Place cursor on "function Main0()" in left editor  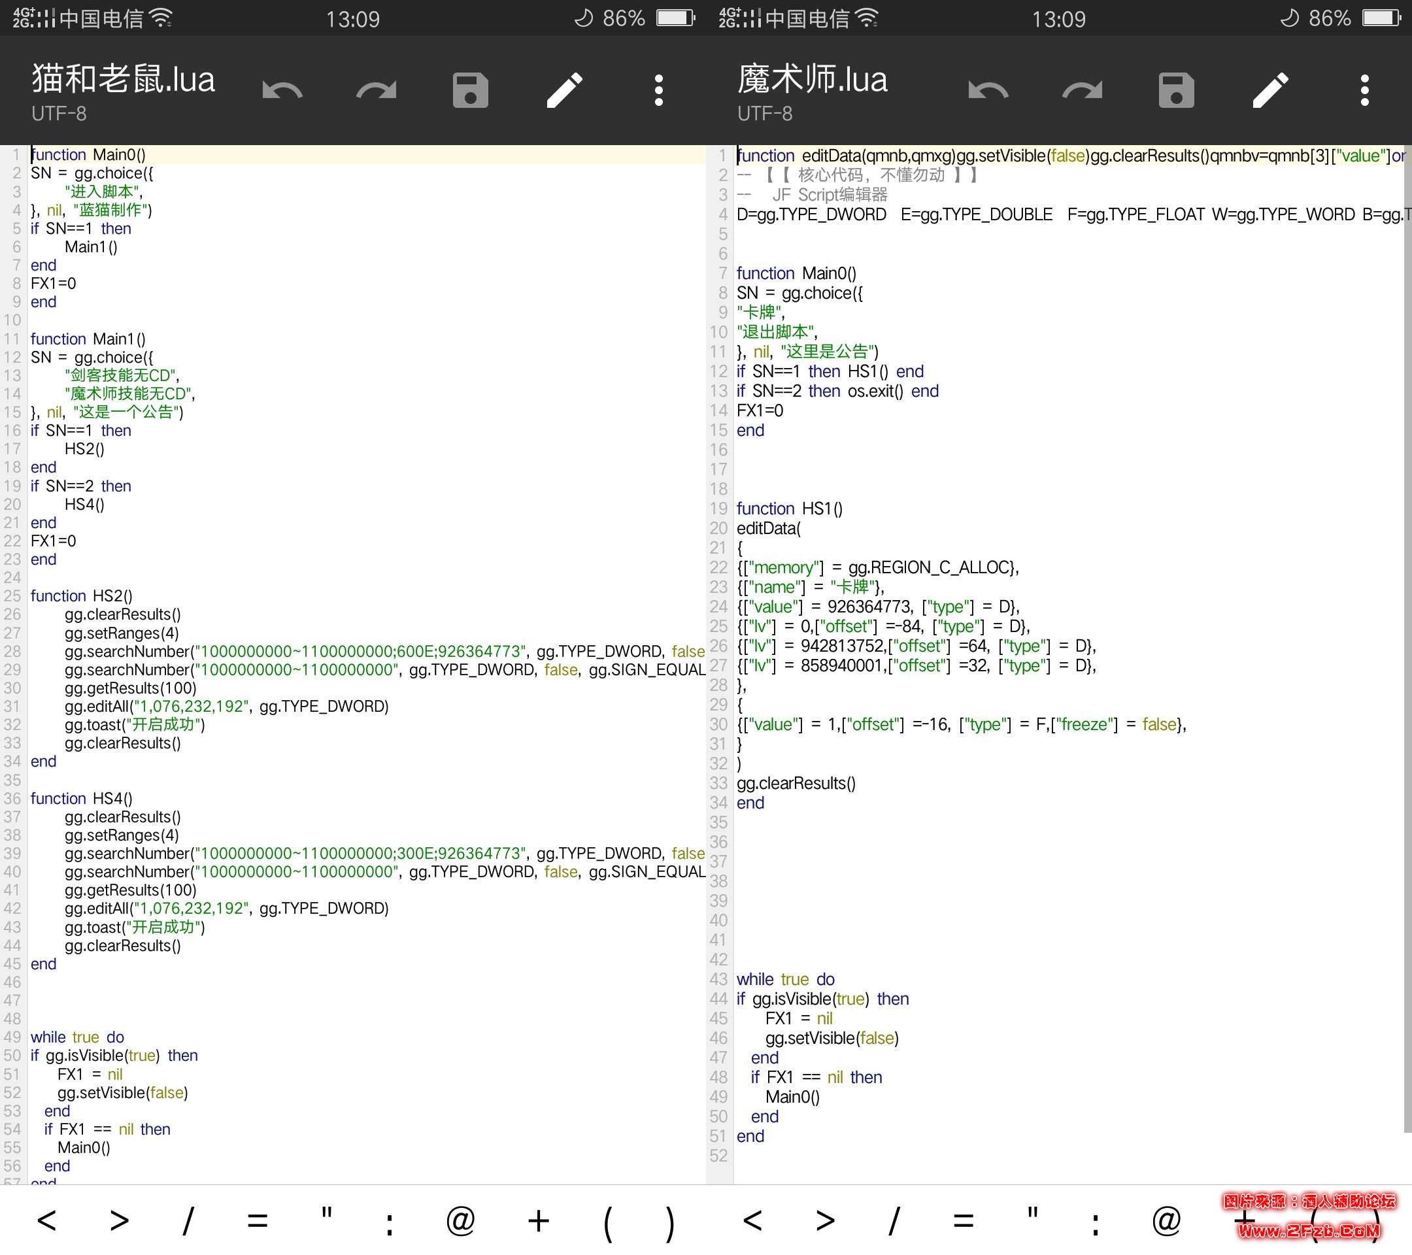(x=88, y=155)
